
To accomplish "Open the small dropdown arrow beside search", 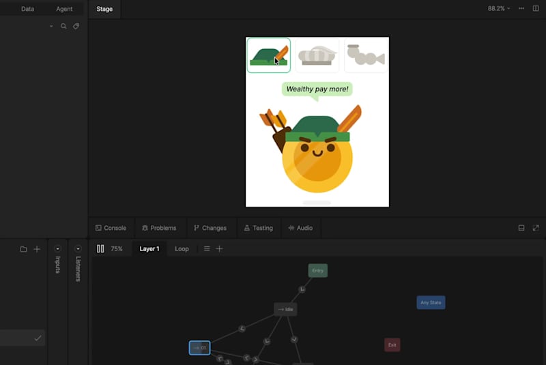I will (51, 26).
